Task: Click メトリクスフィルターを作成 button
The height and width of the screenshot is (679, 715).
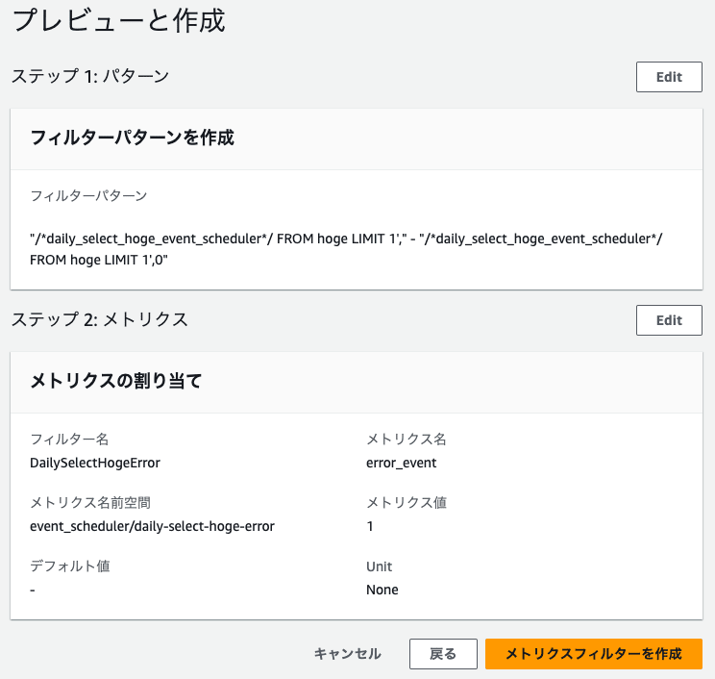Action: (x=593, y=653)
